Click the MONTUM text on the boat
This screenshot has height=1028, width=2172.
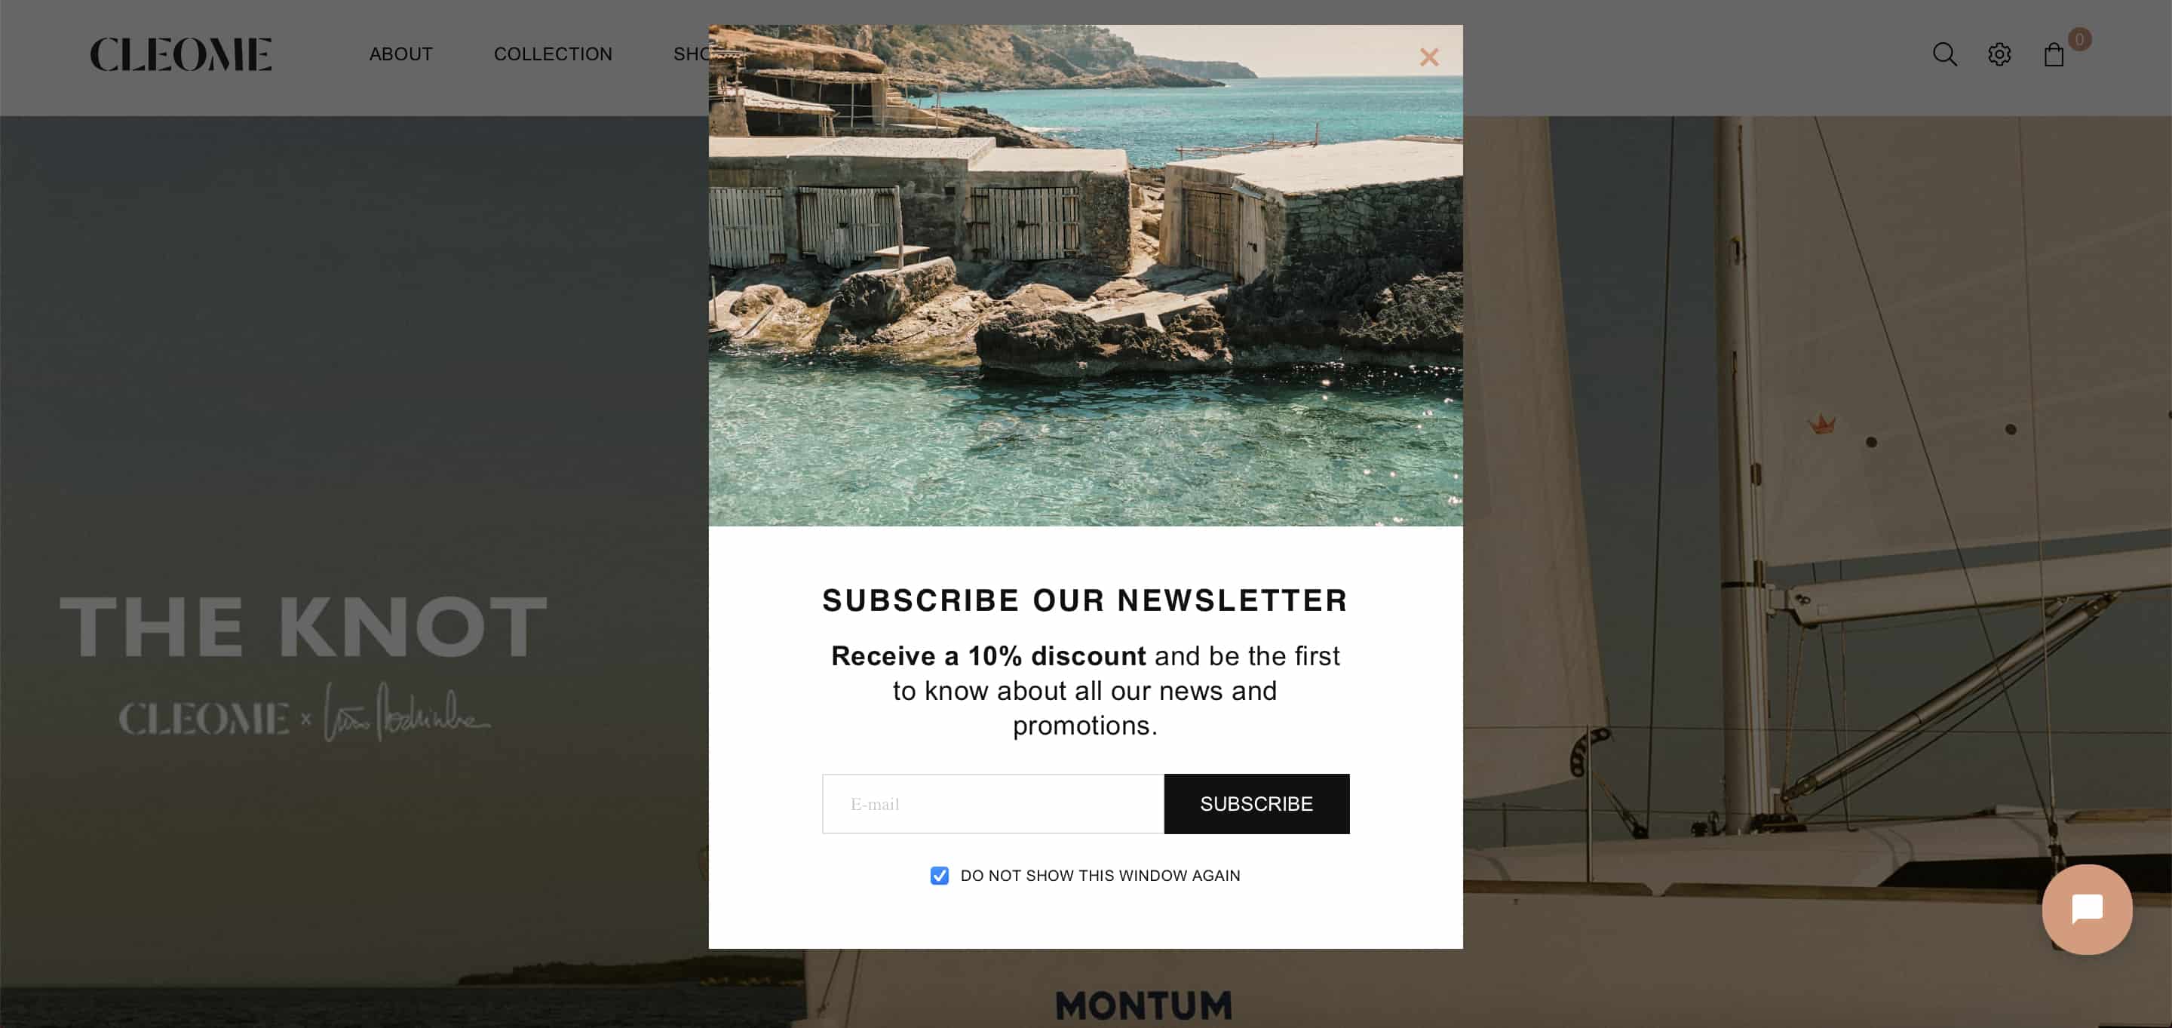pyautogui.click(x=1143, y=1005)
